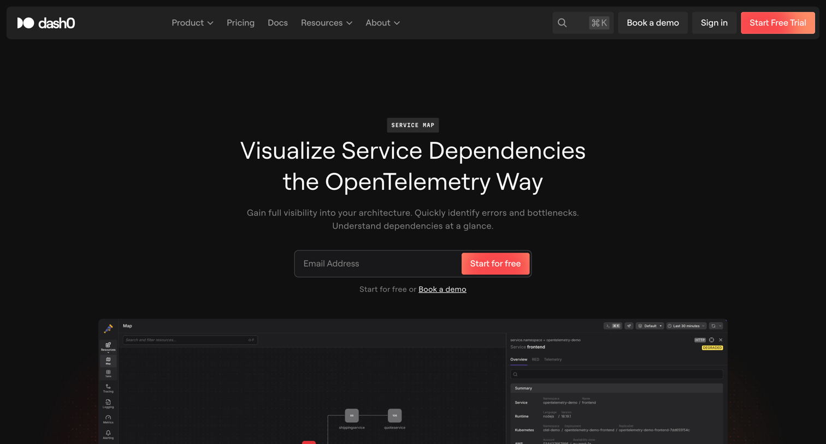Screen dimensions: 826x444
Task: Click the nodejs runtime language value
Action: [548, 416]
